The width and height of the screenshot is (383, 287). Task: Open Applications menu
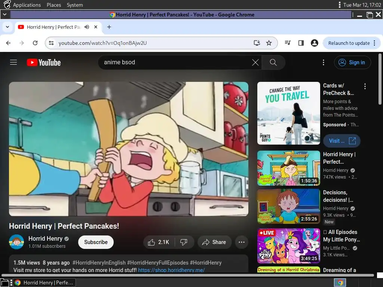27,5
